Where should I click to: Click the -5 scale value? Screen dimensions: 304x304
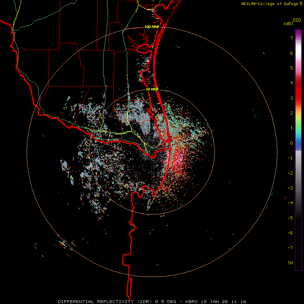coord(290,218)
